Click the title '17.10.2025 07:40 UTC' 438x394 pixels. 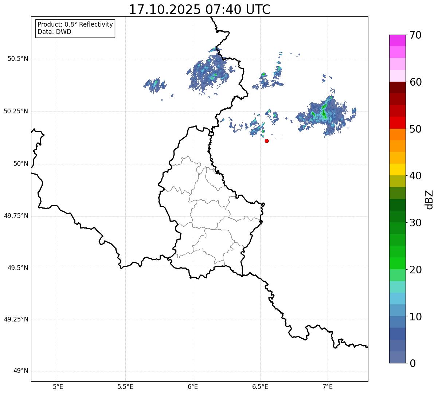[200, 9]
